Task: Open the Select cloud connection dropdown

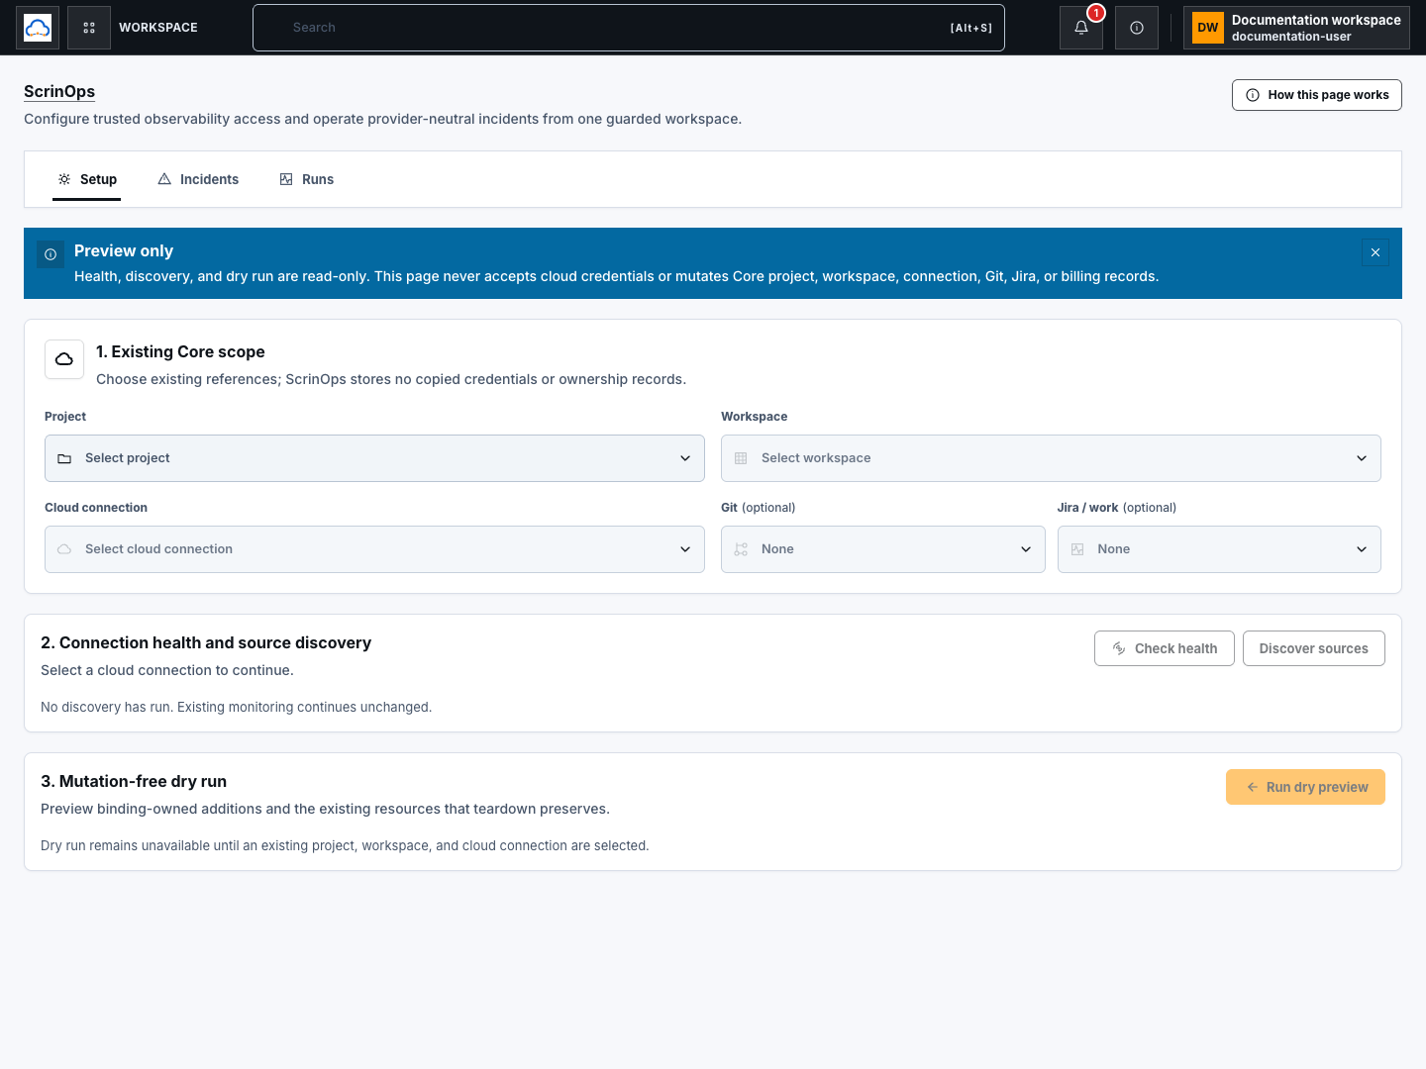Action: click(x=374, y=549)
